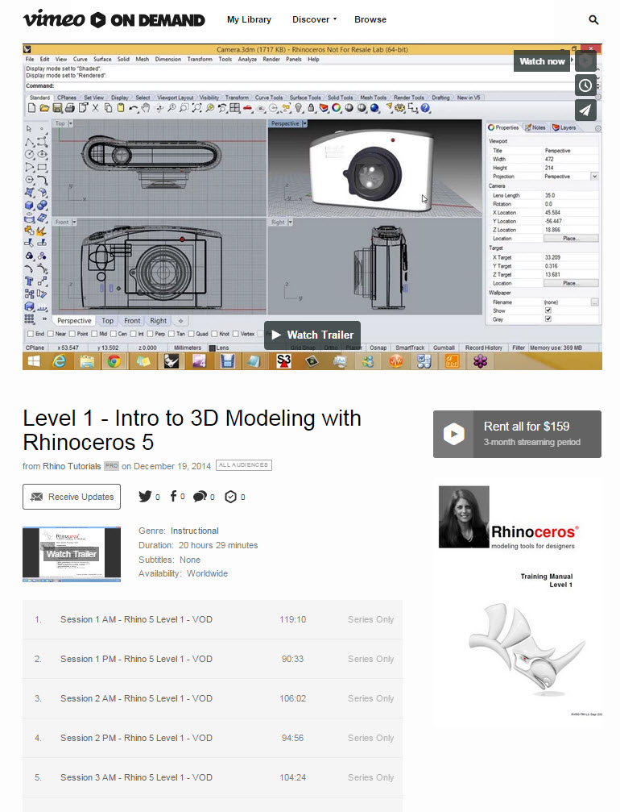Toggle the Near osnap checkbox
620x812 pixels.
click(51, 334)
